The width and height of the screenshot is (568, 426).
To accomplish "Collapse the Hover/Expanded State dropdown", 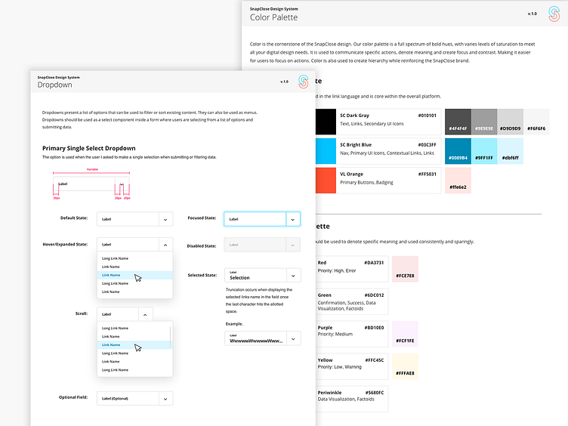I will [x=165, y=245].
